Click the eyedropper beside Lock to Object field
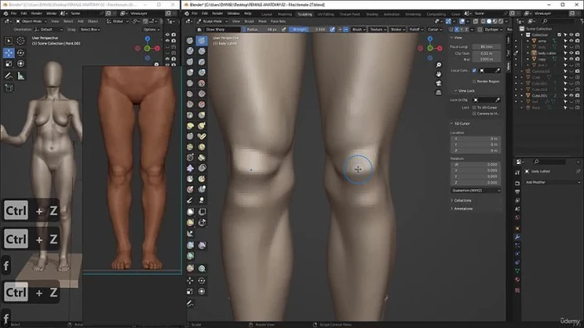 click(498, 99)
